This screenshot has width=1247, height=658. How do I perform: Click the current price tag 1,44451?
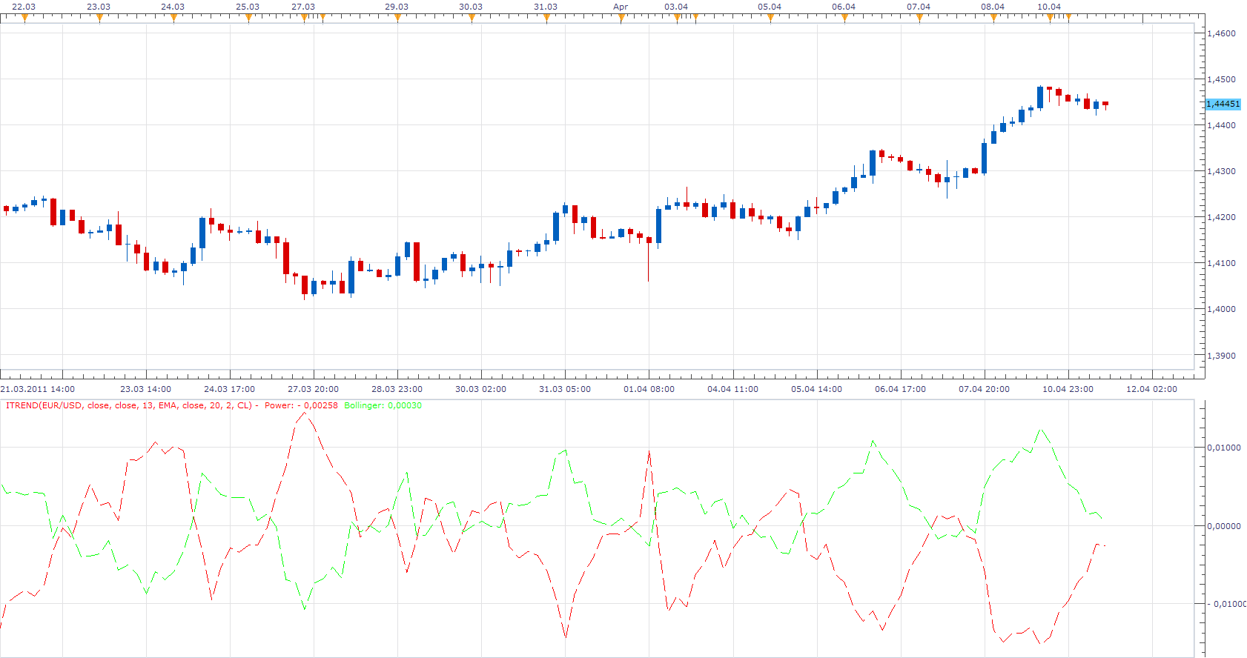tap(1223, 104)
